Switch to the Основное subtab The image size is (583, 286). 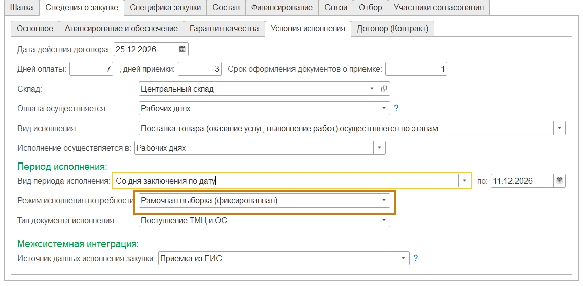tap(35, 28)
